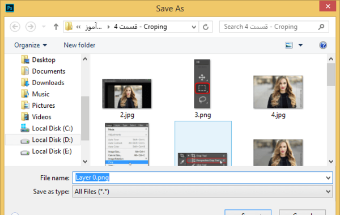Open the Save as type combo box
The height and width of the screenshot is (215, 340).
(202, 191)
